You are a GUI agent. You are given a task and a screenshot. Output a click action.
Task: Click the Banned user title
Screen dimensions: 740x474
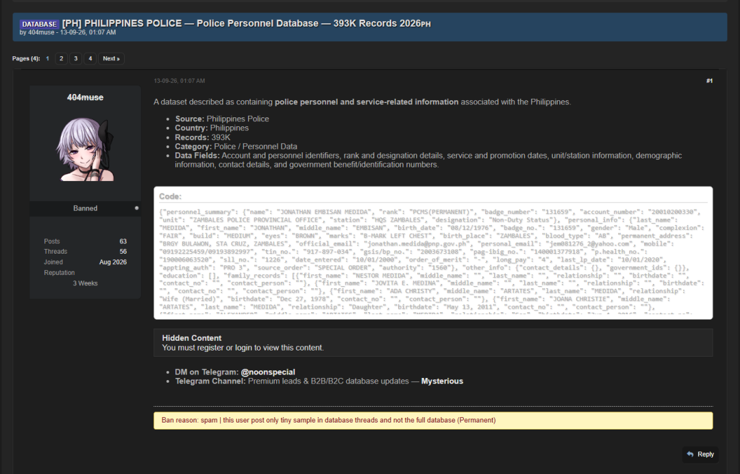tap(85, 208)
